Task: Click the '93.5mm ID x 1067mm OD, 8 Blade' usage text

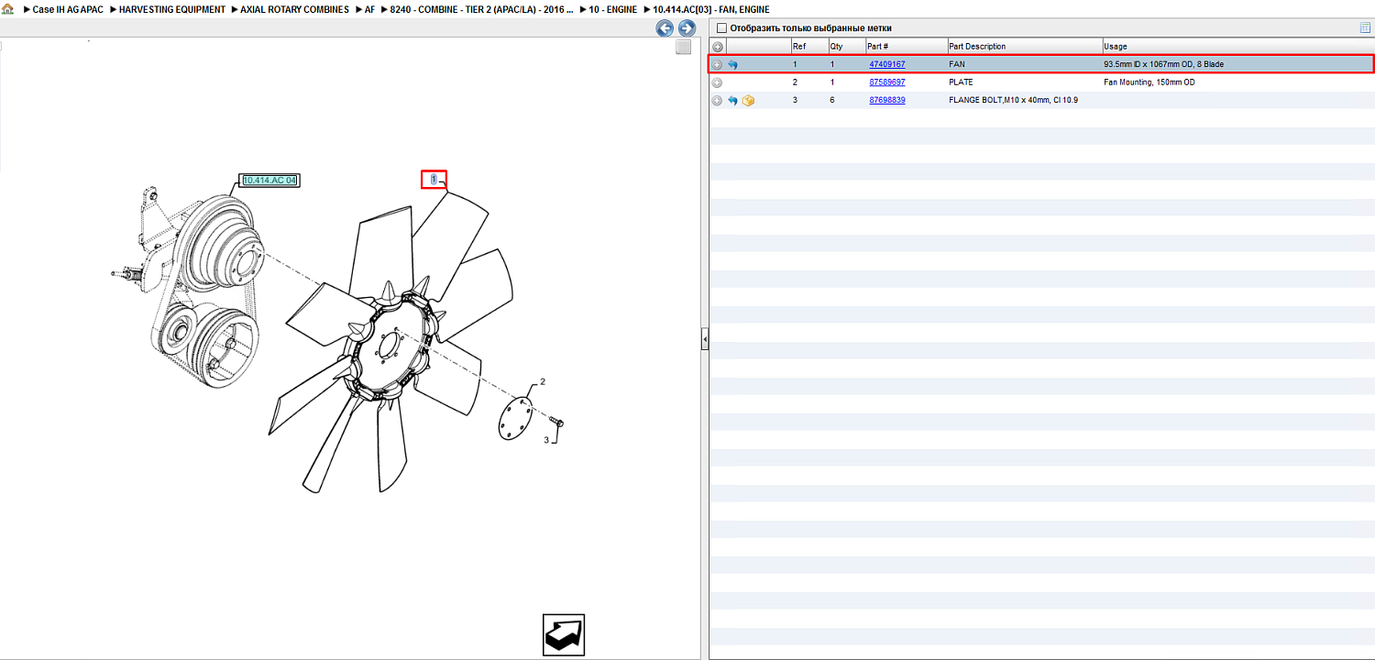Action: pyautogui.click(x=1163, y=64)
